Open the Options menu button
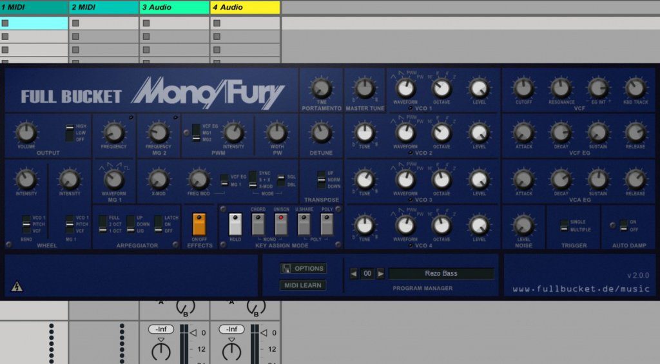The image size is (660, 364). tap(303, 269)
